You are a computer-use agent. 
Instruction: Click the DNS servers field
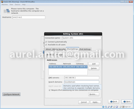82,78
